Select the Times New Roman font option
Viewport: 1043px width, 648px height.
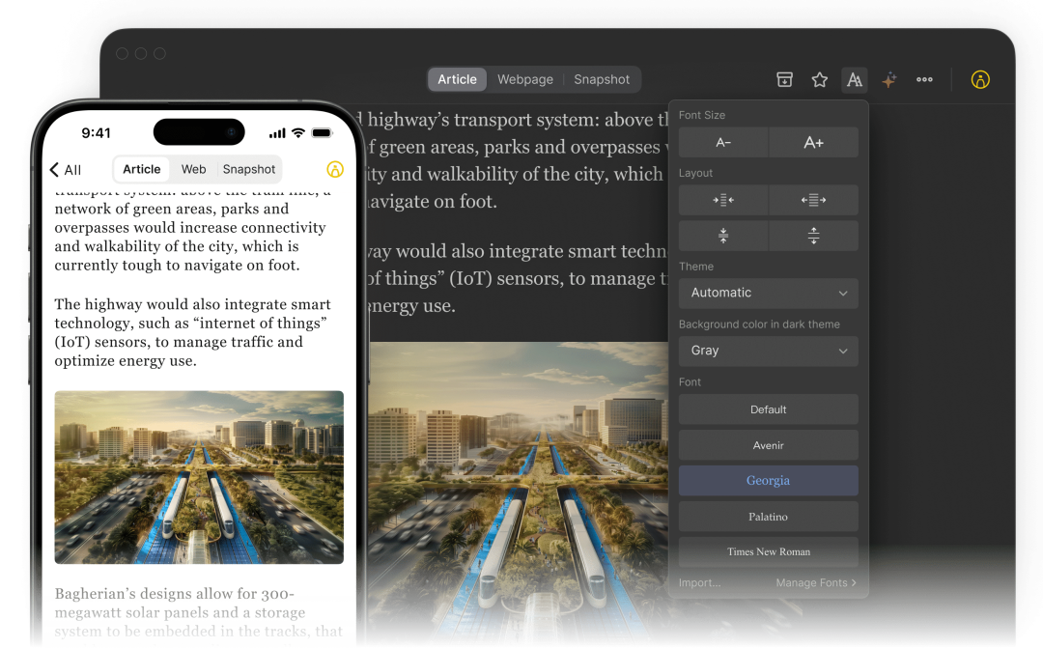pyautogui.click(x=769, y=551)
